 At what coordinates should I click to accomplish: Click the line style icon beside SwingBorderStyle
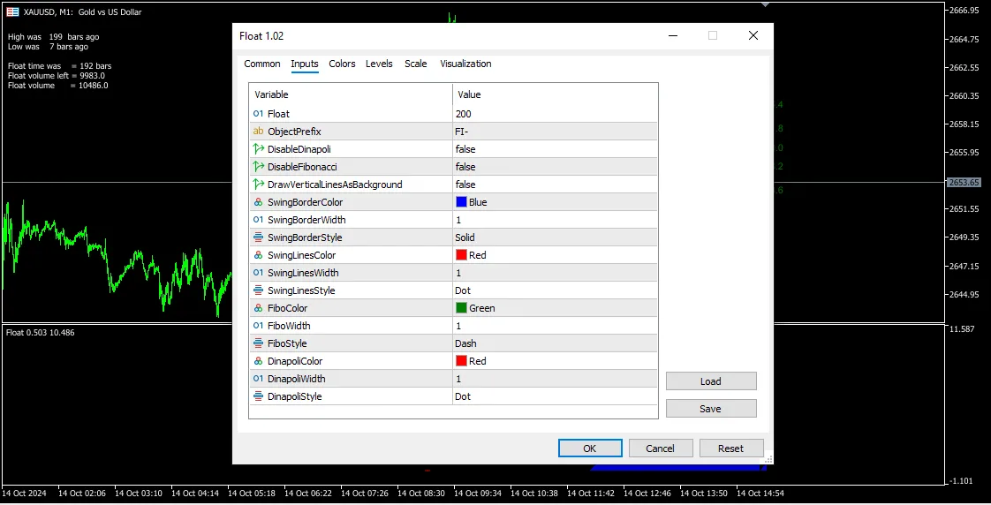tap(258, 237)
